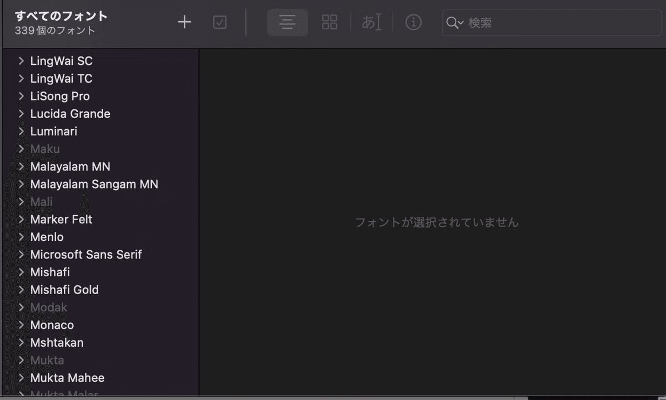
Task: Select Microsoft Sans Serif font
Action: pyautogui.click(x=86, y=255)
